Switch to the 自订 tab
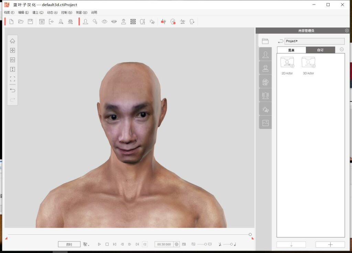Screen dimensions: 352x253 [320, 50]
